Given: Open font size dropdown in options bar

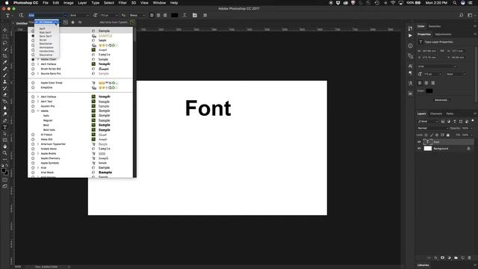Looking at the screenshot, I should click(x=117, y=15).
